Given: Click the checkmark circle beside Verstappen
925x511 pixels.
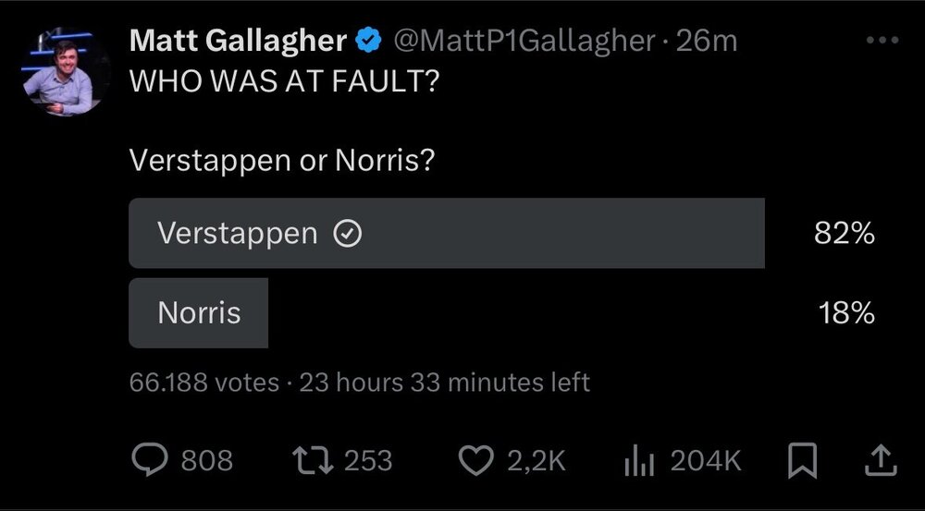Looking at the screenshot, I should tap(347, 235).
